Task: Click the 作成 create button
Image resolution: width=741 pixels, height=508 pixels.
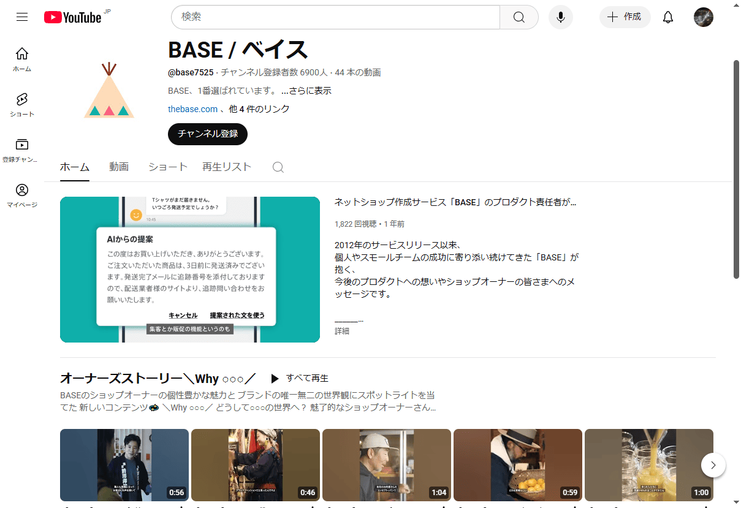Action: (625, 17)
